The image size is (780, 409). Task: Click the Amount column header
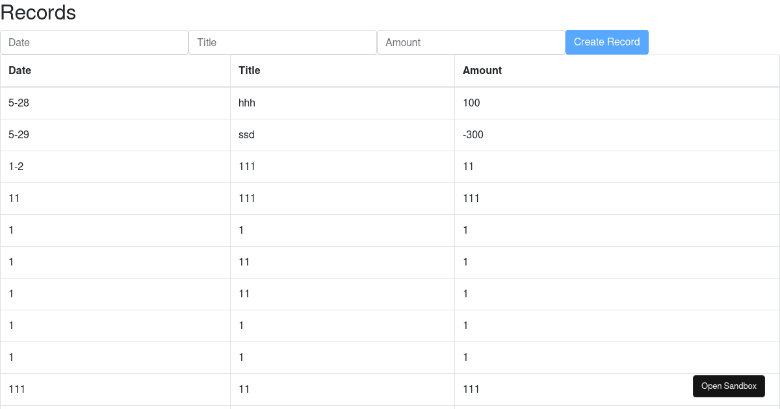tap(482, 71)
